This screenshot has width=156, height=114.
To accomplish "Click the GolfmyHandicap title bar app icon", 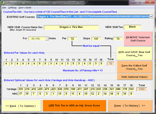I will click(x=3, y=3).
